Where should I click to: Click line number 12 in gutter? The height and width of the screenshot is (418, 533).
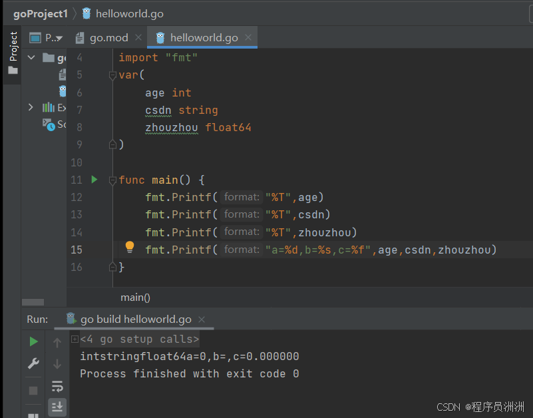(x=77, y=197)
